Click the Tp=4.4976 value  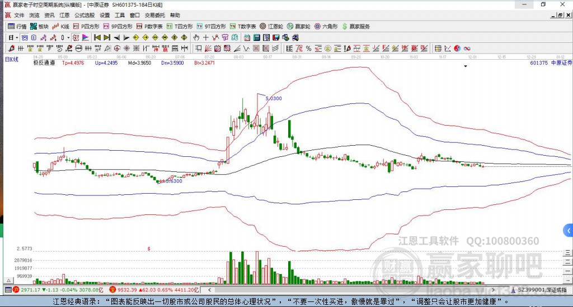[73, 63]
